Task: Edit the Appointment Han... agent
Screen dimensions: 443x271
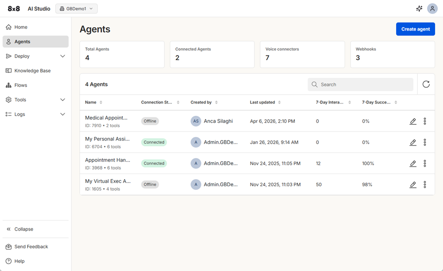Action: tap(413, 164)
